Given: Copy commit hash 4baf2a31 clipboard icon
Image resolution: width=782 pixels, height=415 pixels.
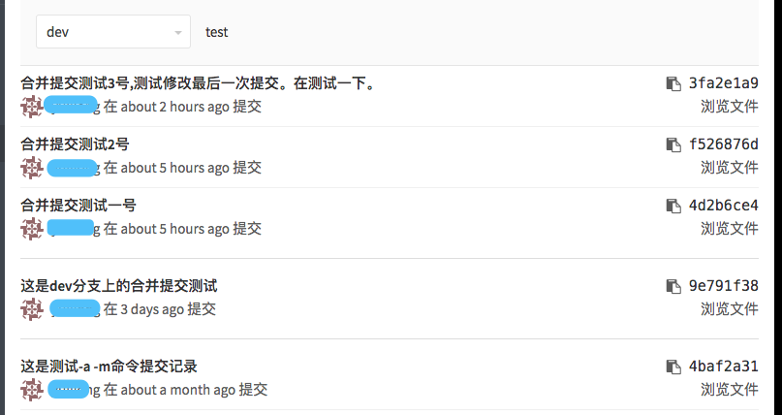Looking at the screenshot, I should pyautogui.click(x=673, y=367).
